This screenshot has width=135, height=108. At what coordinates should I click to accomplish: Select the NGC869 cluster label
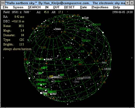pyautogui.click(x=68, y=48)
